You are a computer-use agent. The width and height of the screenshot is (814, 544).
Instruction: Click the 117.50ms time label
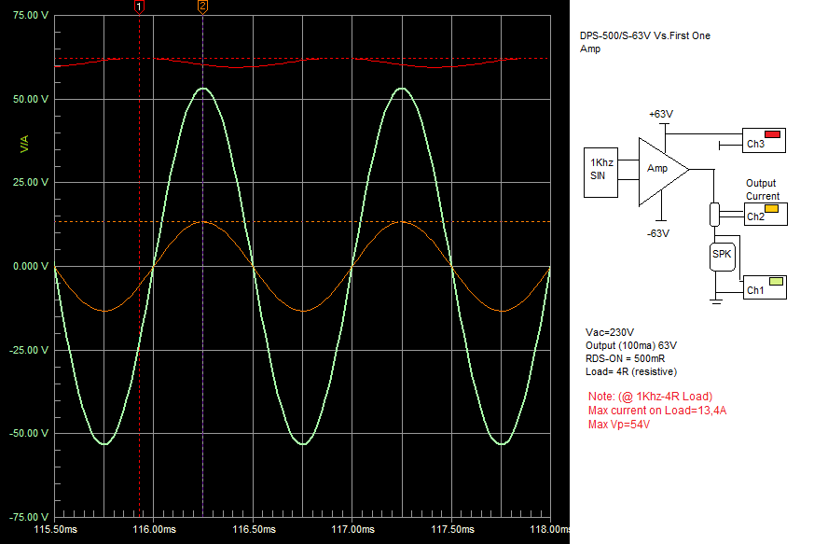452,529
